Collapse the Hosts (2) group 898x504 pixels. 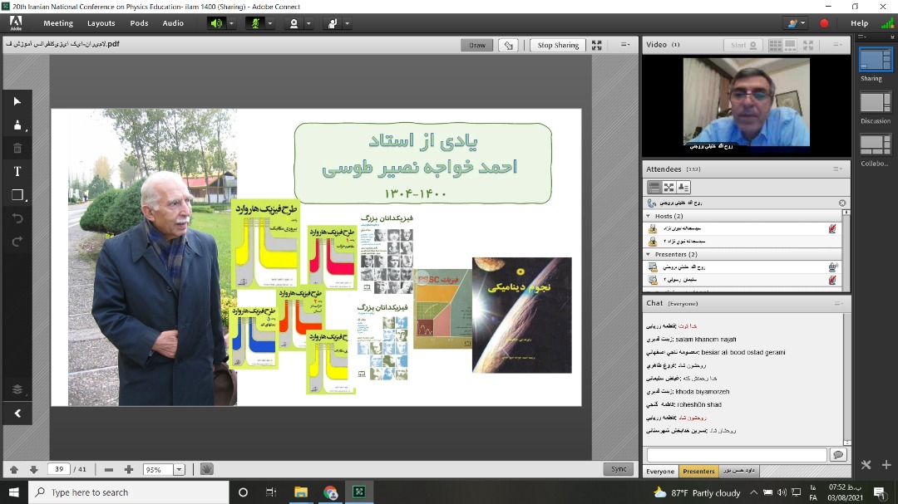pyautogui.click(x=649, y=216)
